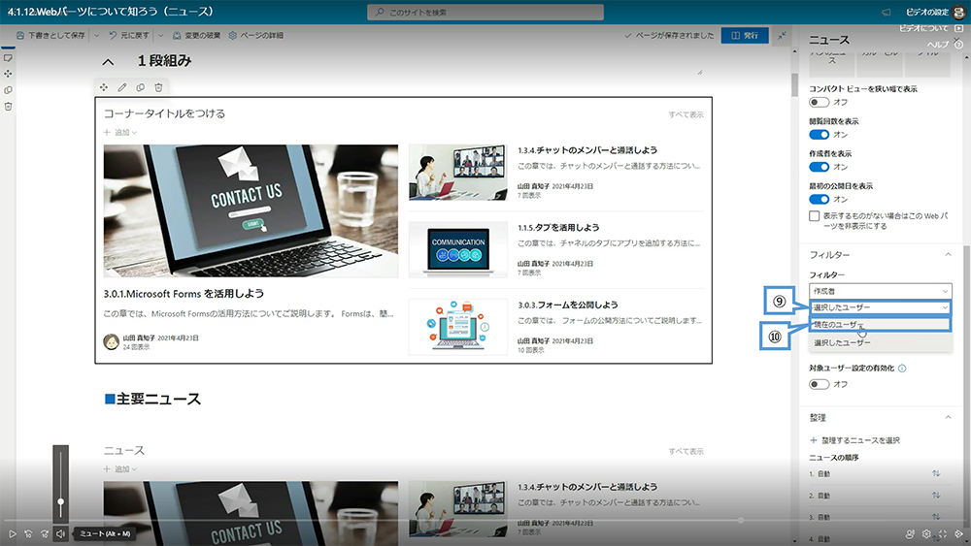Open dropdown arrow next to 下書きとして保存
Screen dimensions: 971x546
pyautogui.click(x=96, y=35)
